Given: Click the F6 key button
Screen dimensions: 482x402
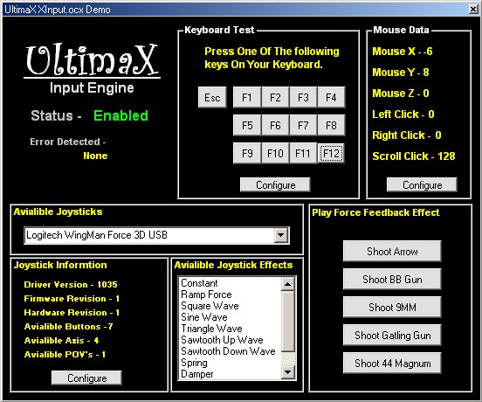Looking at the screenshot, I should pos(275,126).
